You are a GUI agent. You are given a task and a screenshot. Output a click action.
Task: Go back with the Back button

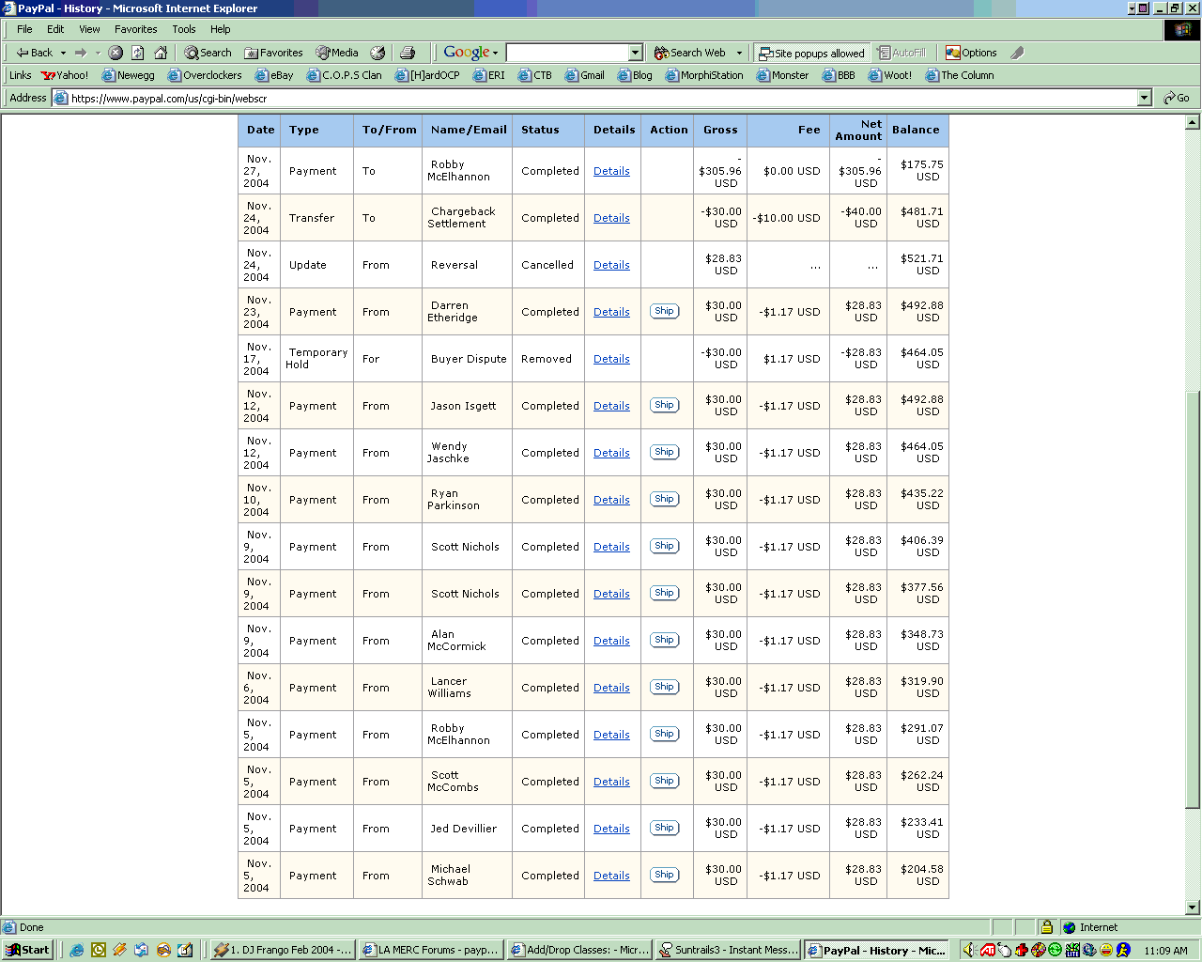tap(35, 53)
